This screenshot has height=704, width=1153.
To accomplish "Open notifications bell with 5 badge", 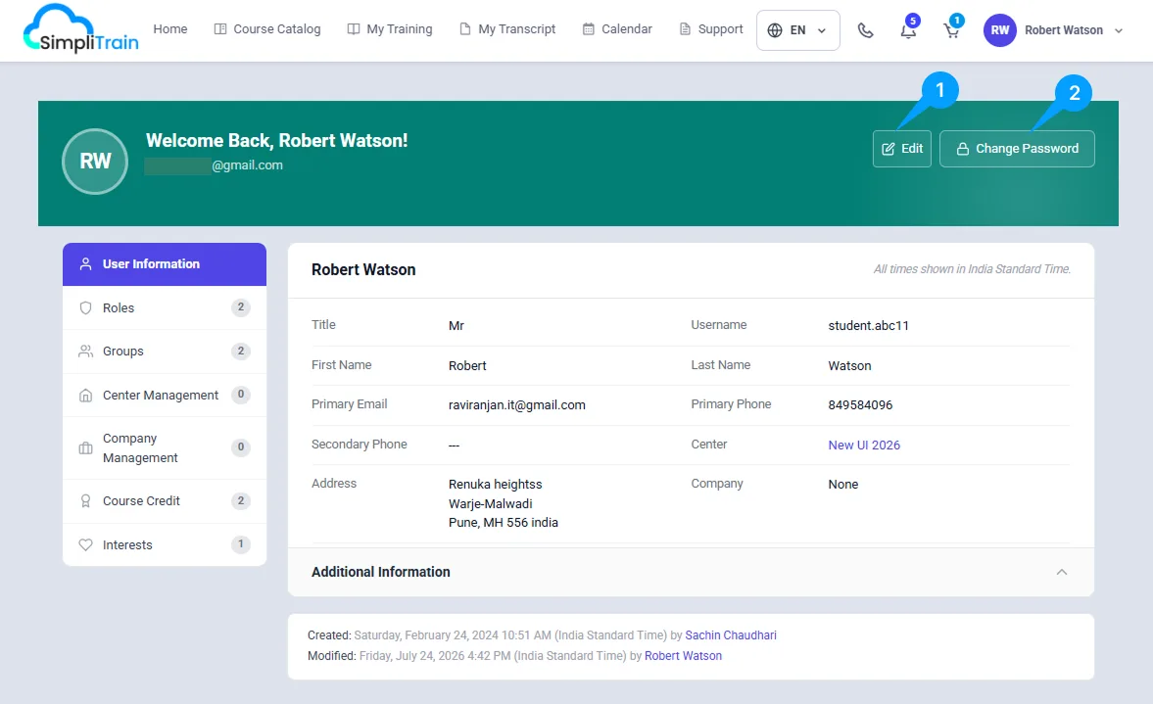I will point(909,30).
